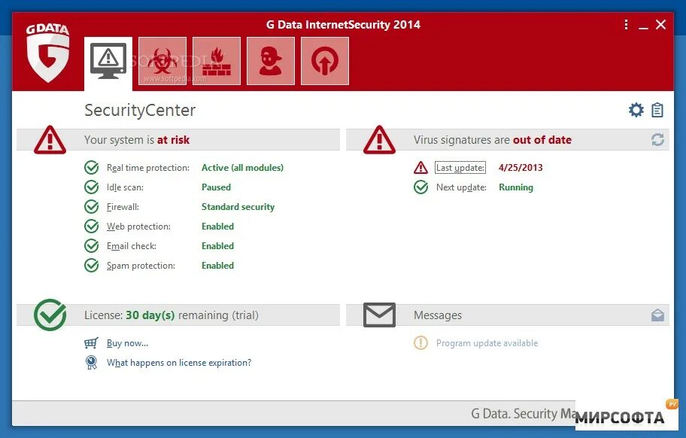Click the Enabled status for Web protection
This screenshot has width=686, height=438.
click(x=218, y=227)
